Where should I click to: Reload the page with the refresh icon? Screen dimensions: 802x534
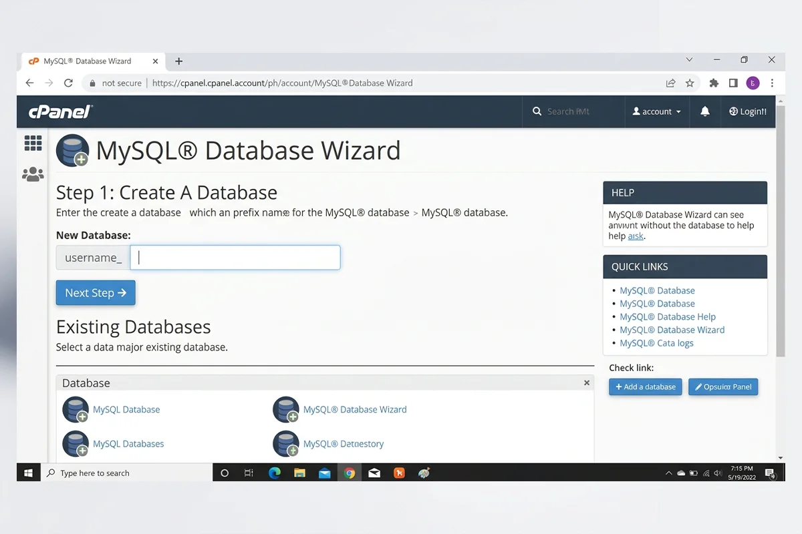(x=68, y=83)
